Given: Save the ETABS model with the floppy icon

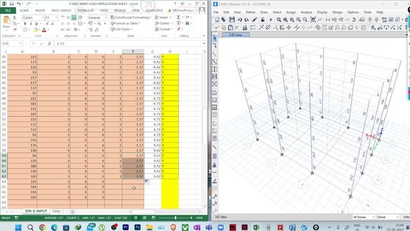Looking at the screenshot, I should pyautogui.click(x=232, y=20).
